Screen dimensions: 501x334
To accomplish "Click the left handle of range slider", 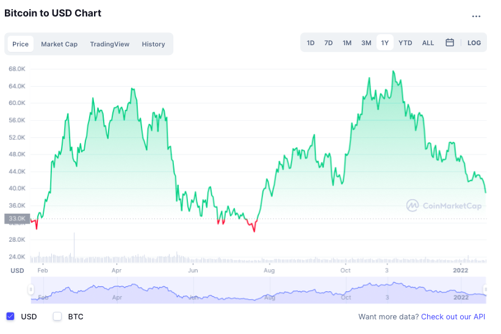I will (x=31, y=289).
